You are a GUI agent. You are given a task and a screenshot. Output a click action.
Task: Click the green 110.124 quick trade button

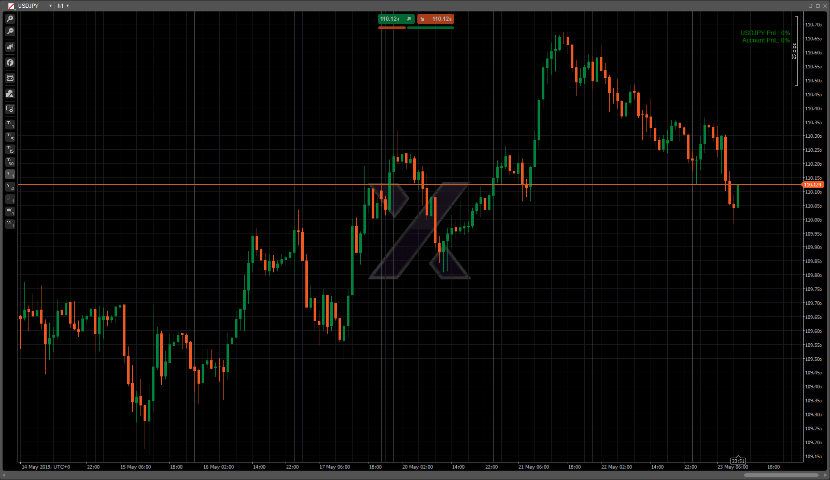pos(396,19)
